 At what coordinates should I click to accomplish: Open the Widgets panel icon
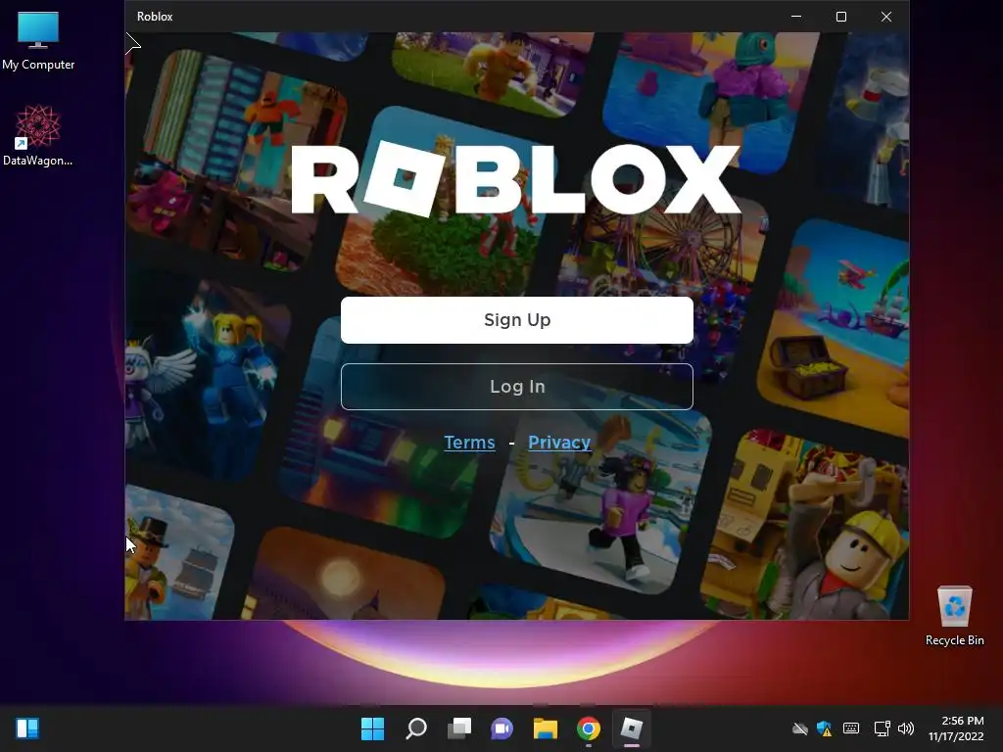click(x=26, y=728)
